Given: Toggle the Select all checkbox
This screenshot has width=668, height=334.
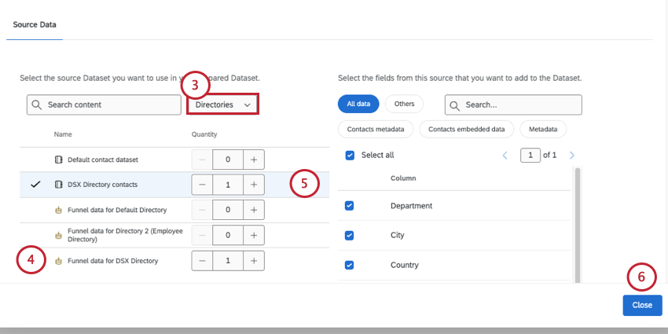Looking at the screenshot, I should pyautogui.click(x=350, y=155).
